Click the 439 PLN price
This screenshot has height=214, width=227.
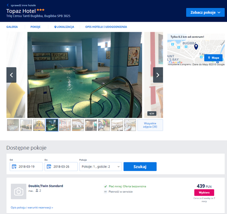pos(204,186)
